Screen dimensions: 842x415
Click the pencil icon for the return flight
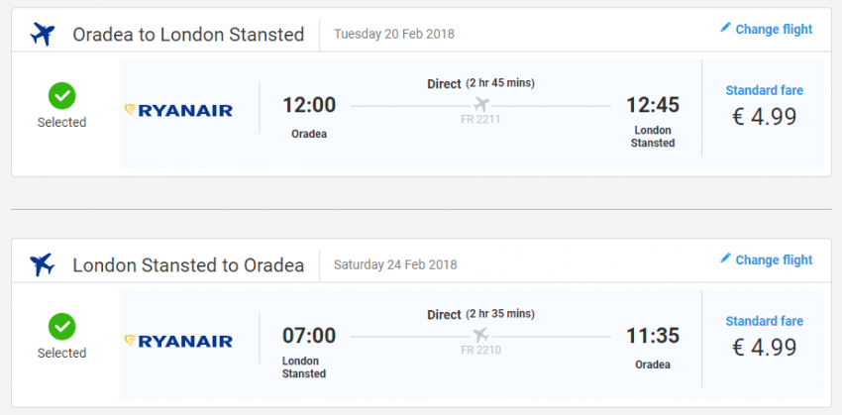725,259
